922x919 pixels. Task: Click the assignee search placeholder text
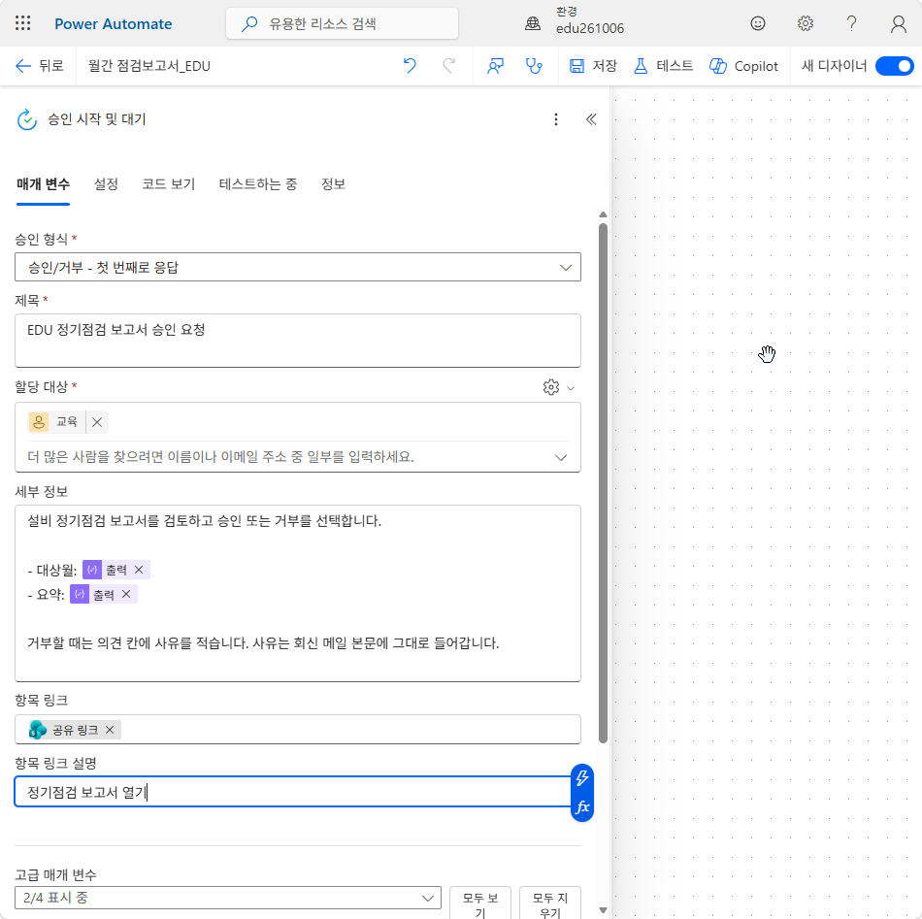[x=220, y=457]
